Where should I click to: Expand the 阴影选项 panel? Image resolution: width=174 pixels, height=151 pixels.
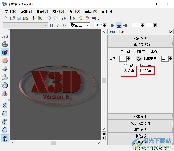(x=140, y=130)
